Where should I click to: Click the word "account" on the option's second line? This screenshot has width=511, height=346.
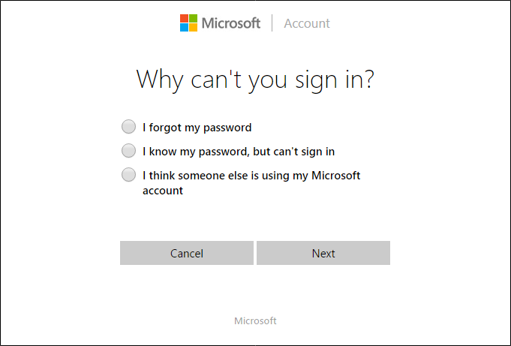click(x=163, y=191)
